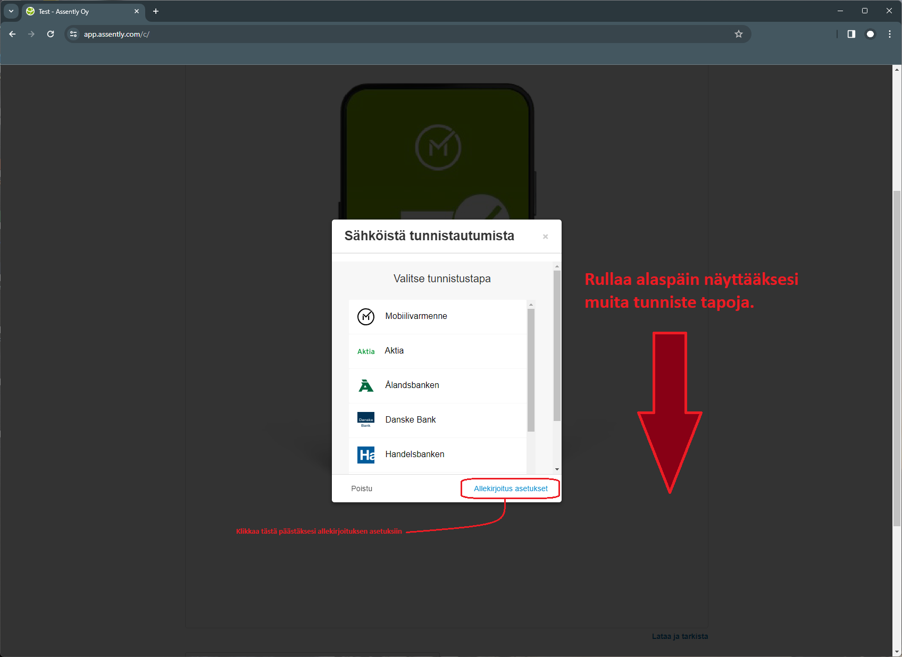This screenshot has height=657, width=902.
Task: Click dialog scrollbar down arrow
Action: pos(557,469)
